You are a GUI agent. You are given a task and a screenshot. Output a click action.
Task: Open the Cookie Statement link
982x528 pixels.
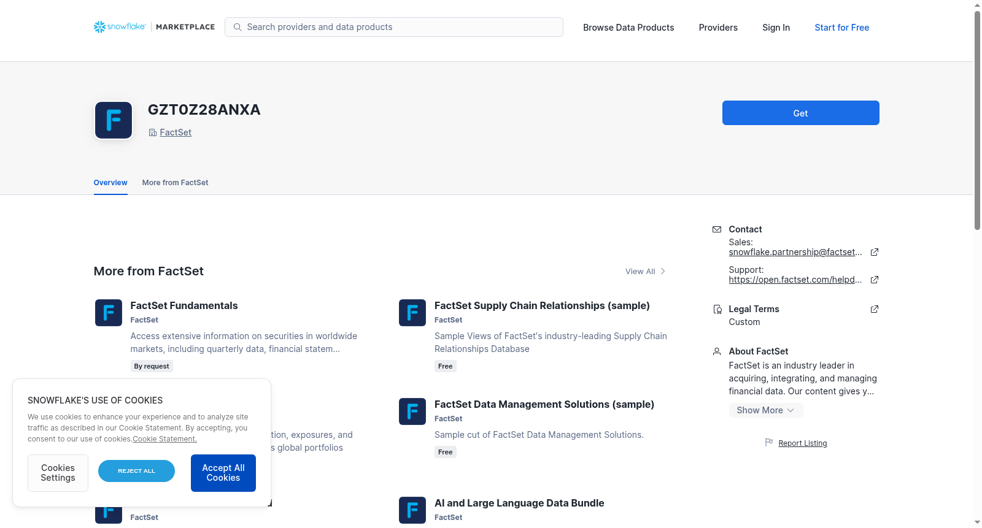pos(164,439)
